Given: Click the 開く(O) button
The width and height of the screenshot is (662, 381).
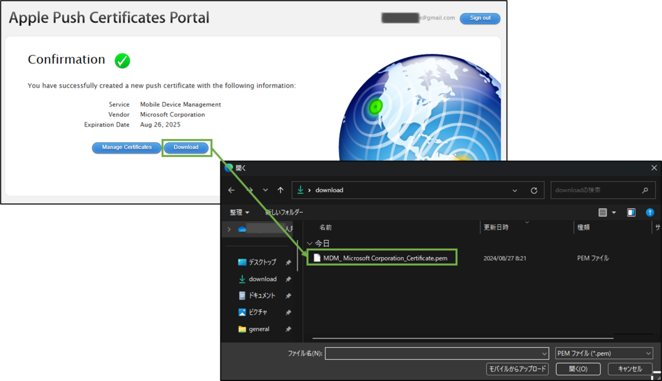Looking at the screenshot, I should (x=578, y=369).
